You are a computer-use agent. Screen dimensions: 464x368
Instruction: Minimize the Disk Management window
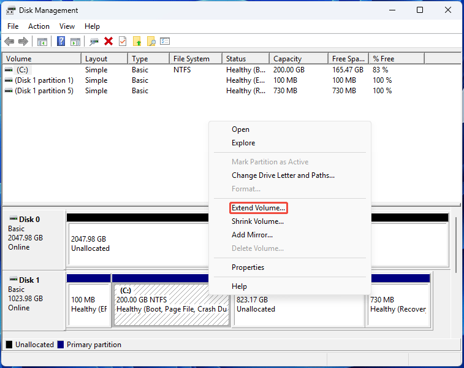click(392, 10)
